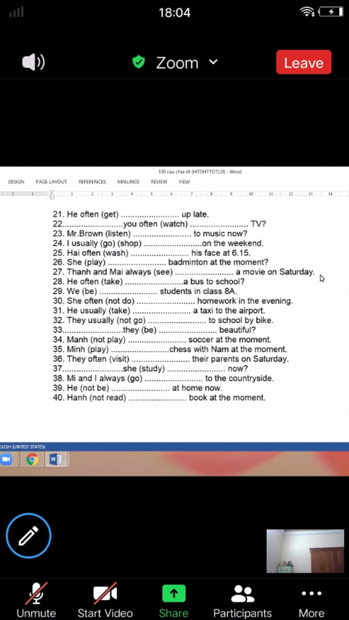Click sentence 21 'He often (get)'

(131, 214)
